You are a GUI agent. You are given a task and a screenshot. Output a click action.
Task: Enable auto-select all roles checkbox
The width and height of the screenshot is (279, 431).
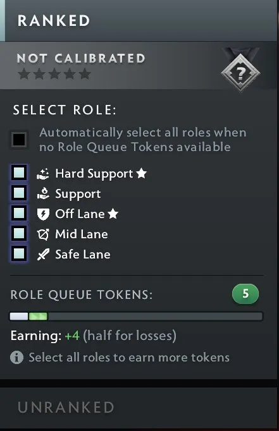(19, 140)
